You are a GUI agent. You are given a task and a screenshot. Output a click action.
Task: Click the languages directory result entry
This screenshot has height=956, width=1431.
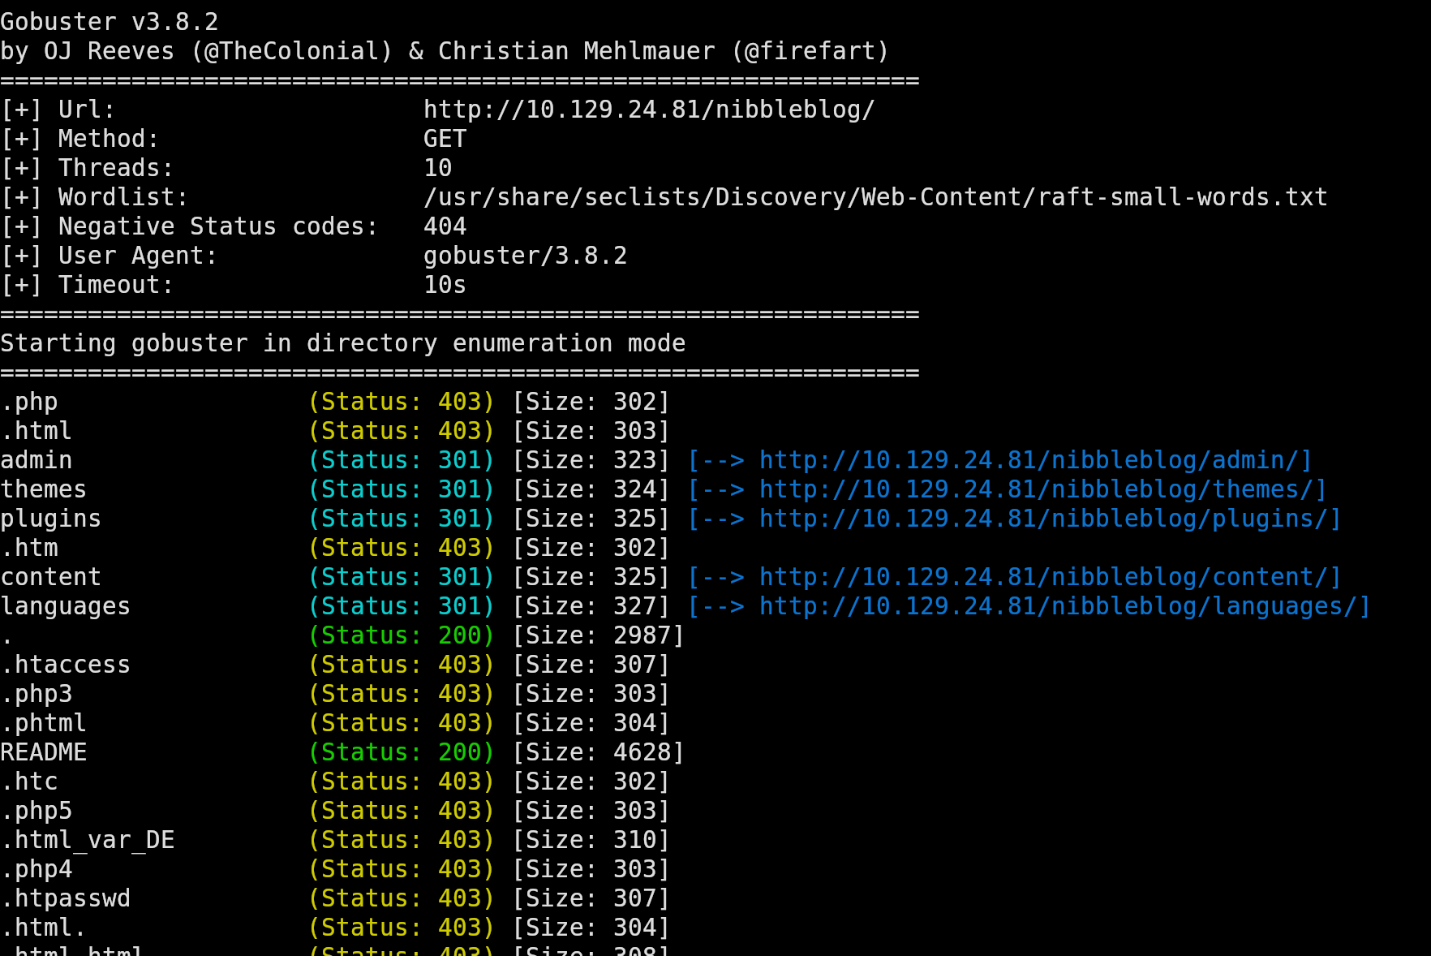point(65,605)
